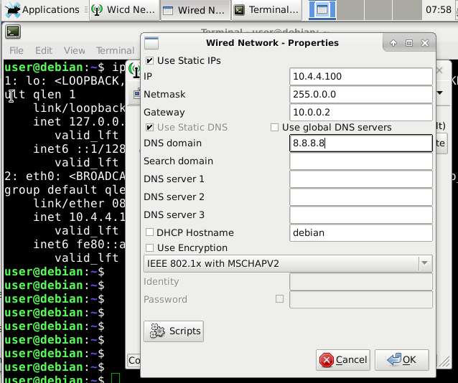Click the encryption dropdown arrow

point(425,263)
